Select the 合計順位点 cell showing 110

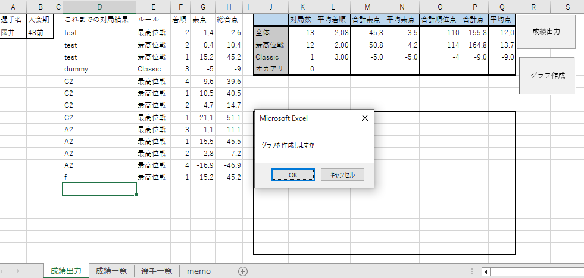441,32
